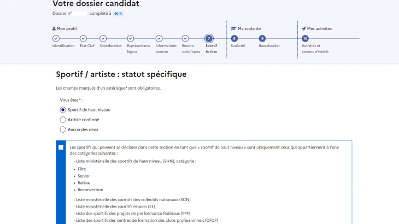This screenshot has width=399, height=224.
Task: Select the Représentants légaux step checkmark
Action: coord(131,38)
